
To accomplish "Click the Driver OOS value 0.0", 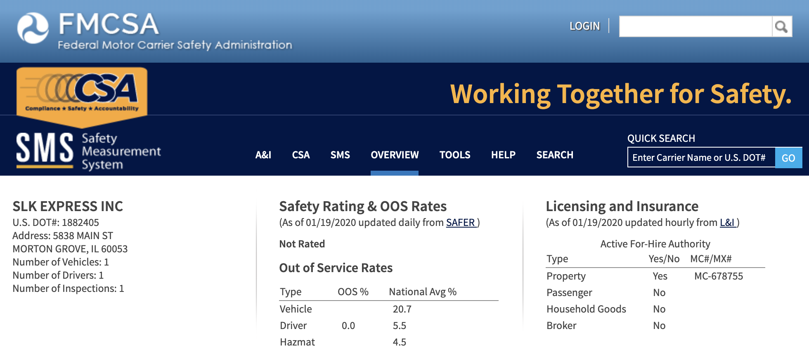I will pos(348,326).
